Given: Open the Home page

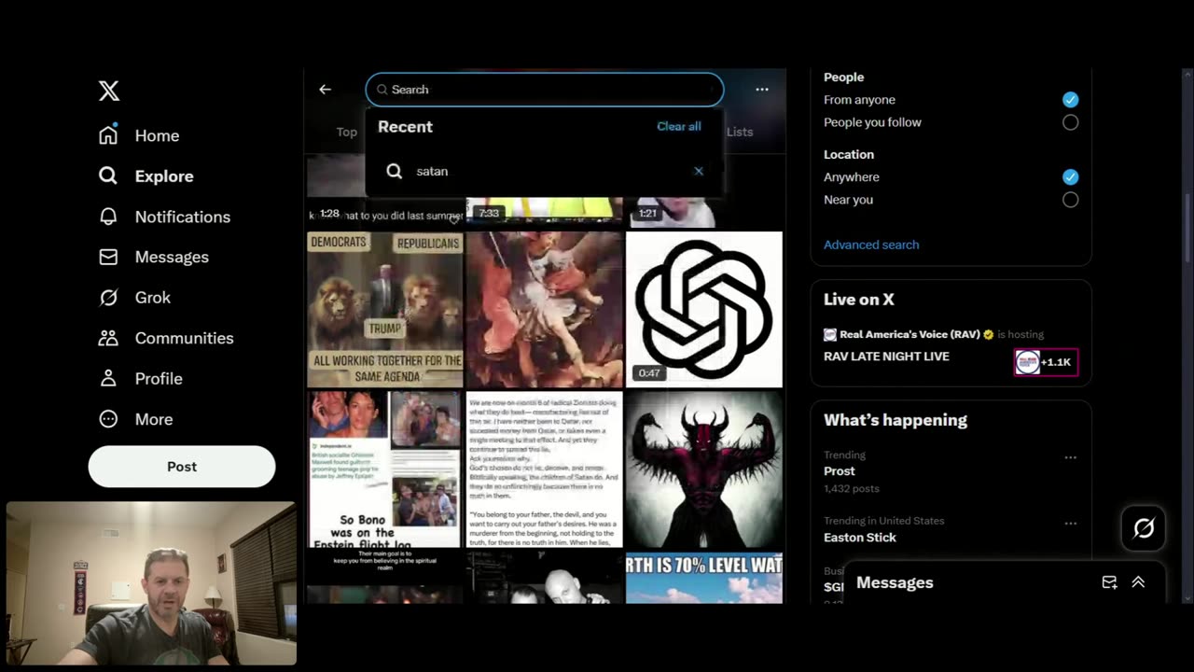Looking at the screenshot, I should coord(139,135).
